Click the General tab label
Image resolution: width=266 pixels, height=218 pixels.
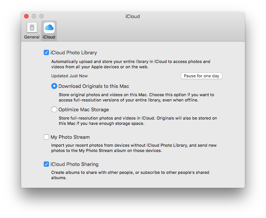pos(32,37)
